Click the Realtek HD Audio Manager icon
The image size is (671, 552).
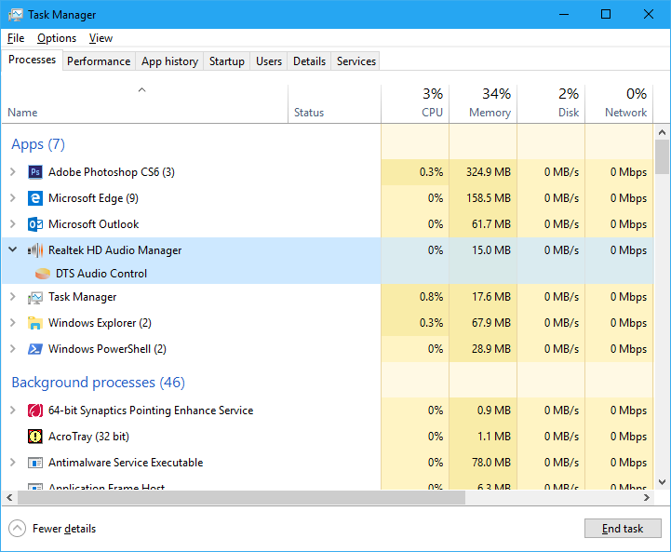pos(35,250)
